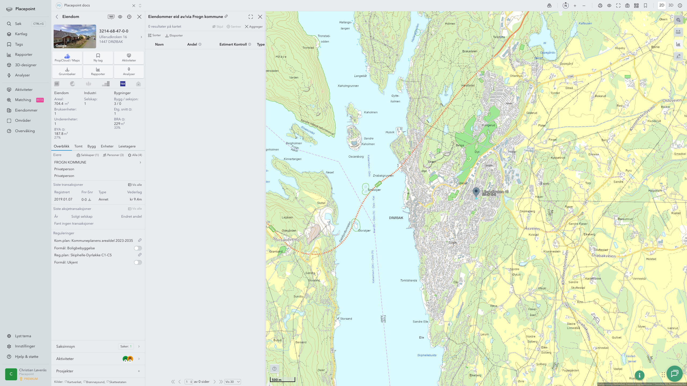Click the BR badge icon
687x386 pixels.
point(57,84)
